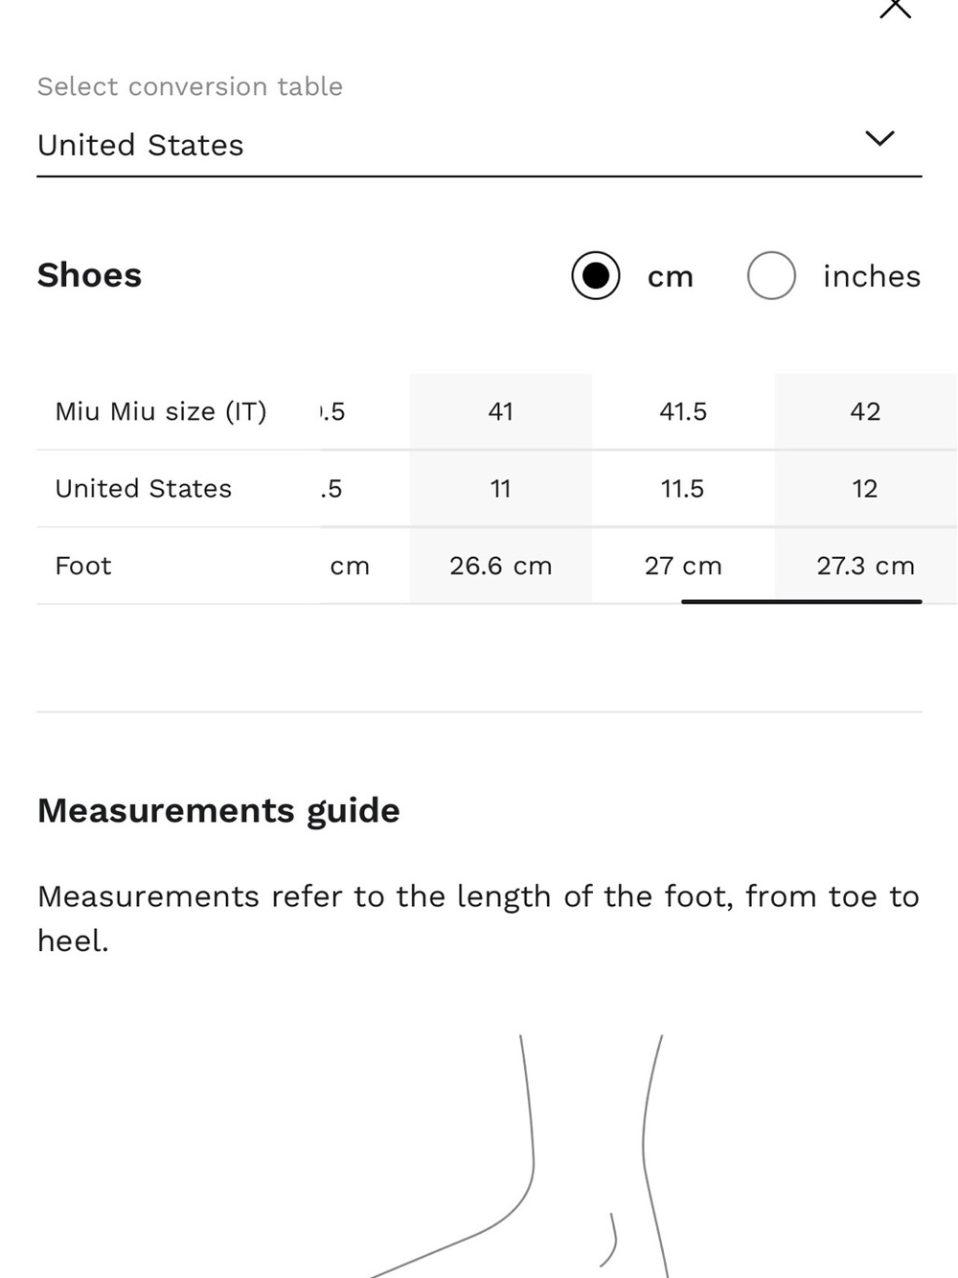Click the cm unit label
The height and width of the screenshot is (1278, 958).
pyautogui.click(x=671, y=277)
